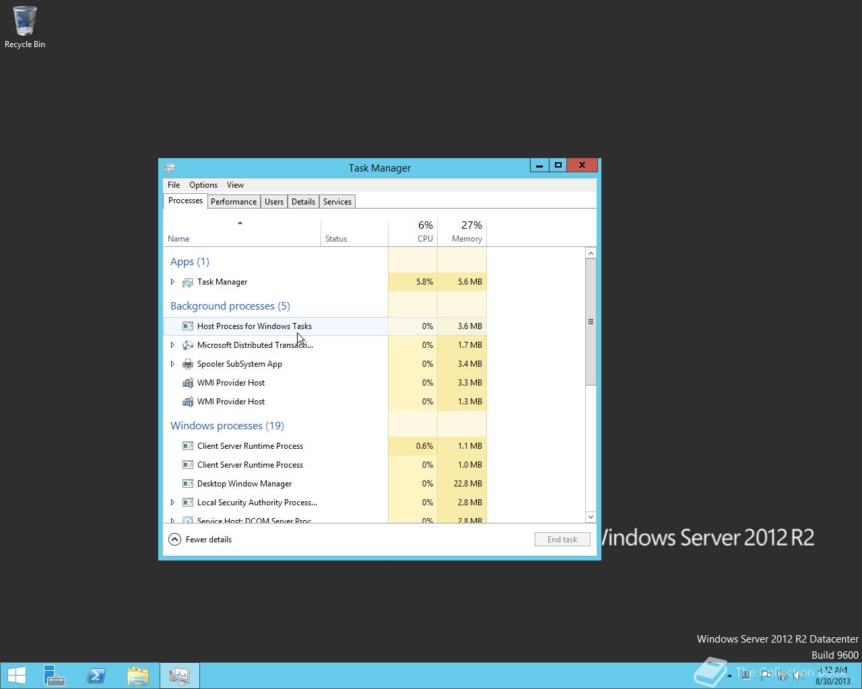Click the scrollbar down arrow
Viewport: 862px width, 689px height.
(591, 517)
